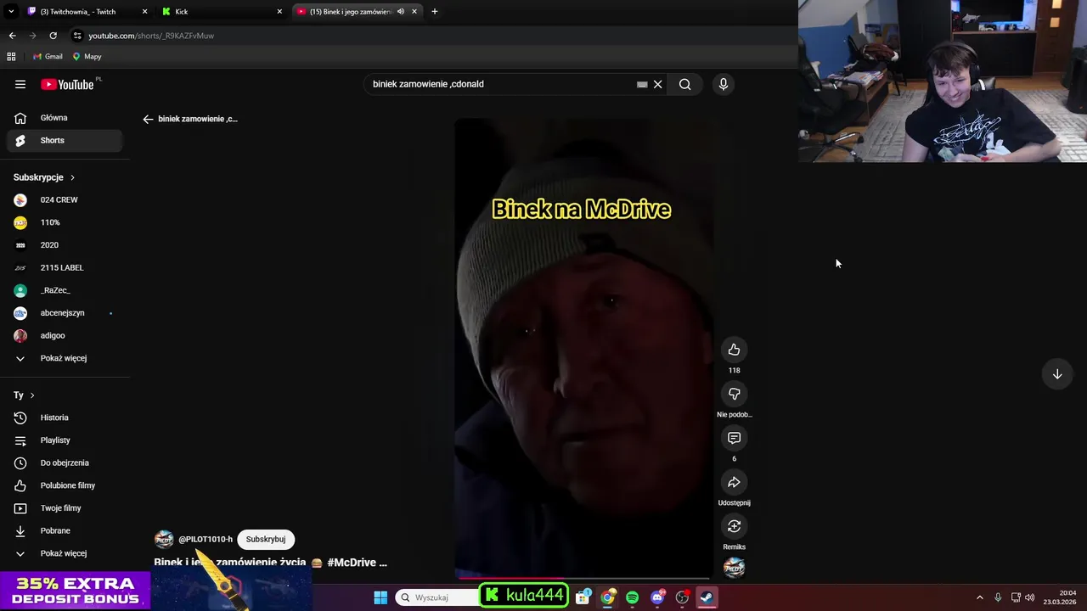Click the taskbar volume icon

pyautogui.click(x=1029, y=597)
